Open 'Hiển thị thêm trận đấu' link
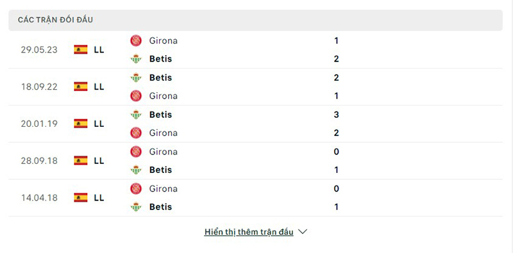513x253 pixels. [249, 232]
